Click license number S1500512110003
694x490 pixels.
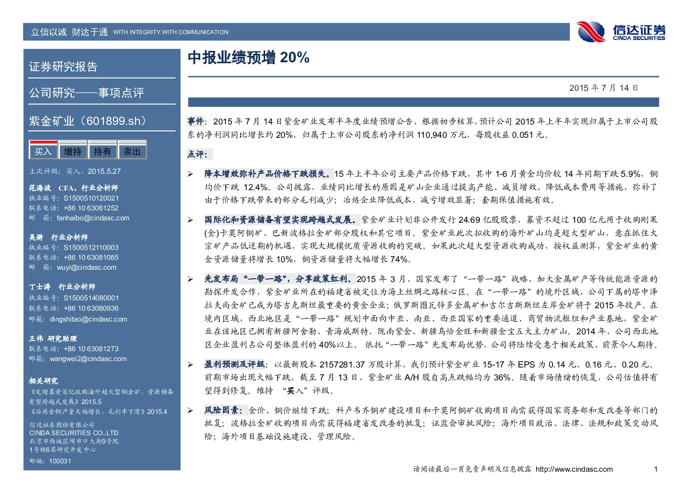91,247
